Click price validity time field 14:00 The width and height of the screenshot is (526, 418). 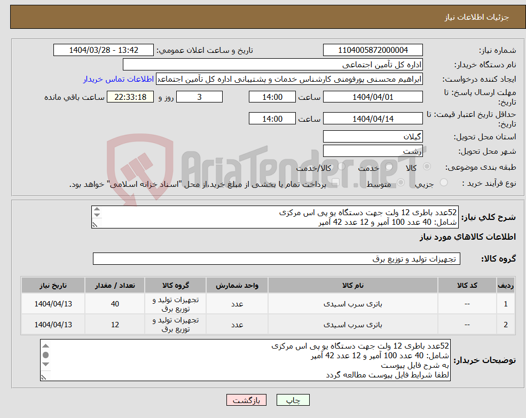[x=272, y=119]
